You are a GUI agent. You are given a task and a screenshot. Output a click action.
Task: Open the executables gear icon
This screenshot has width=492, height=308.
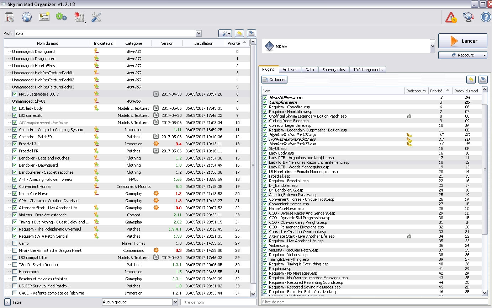click(61, 17)
